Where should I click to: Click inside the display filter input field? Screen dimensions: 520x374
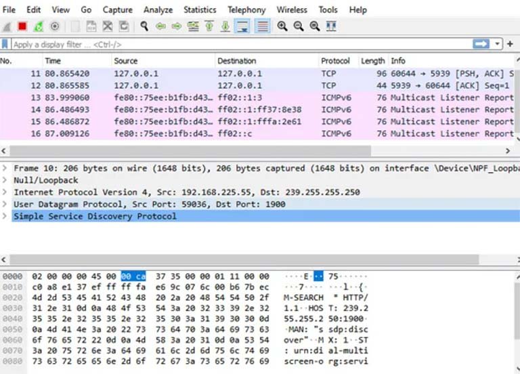(242, 44)
